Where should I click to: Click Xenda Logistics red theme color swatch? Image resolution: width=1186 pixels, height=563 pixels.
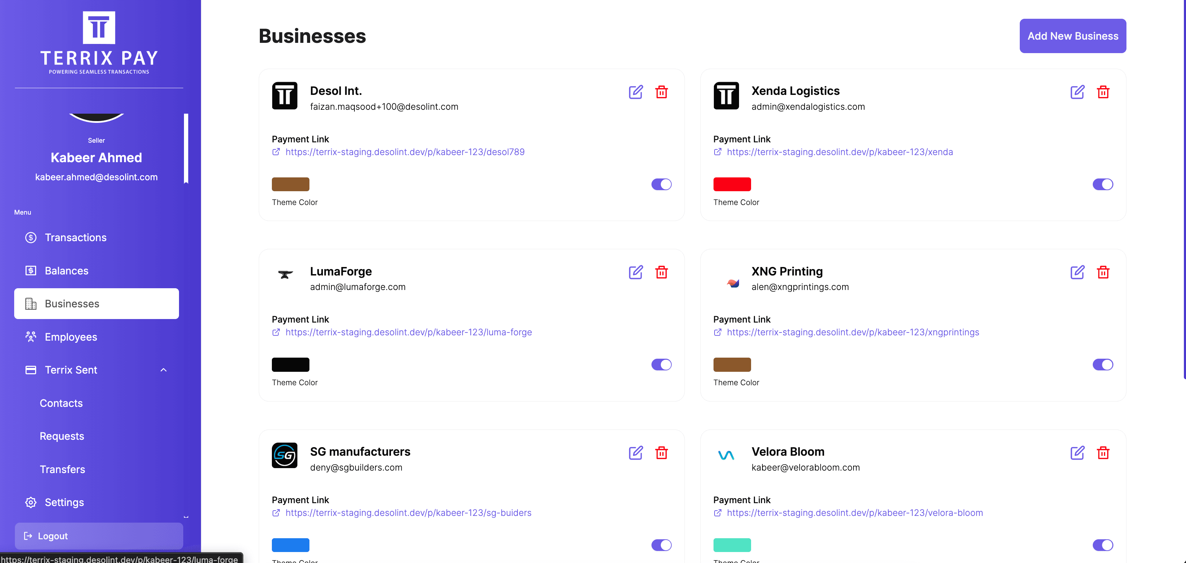(732, 184)
